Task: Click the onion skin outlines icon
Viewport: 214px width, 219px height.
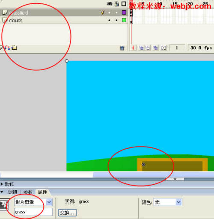Action: [x=148, y=48]
